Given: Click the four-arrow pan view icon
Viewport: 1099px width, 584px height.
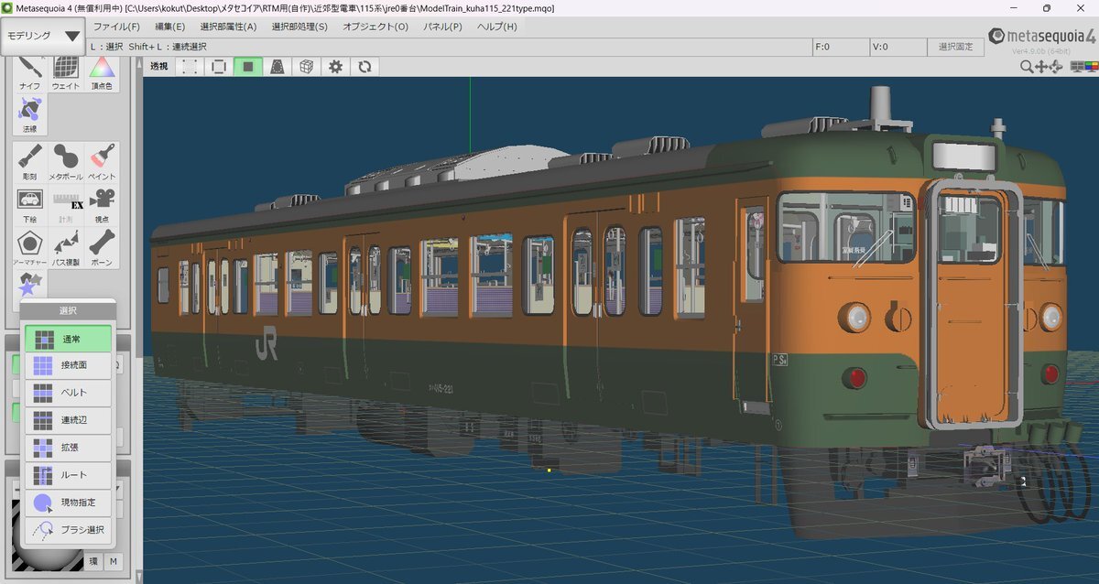Looking at the screenshot, I should pyautogui.click(x=1043, y=67).
